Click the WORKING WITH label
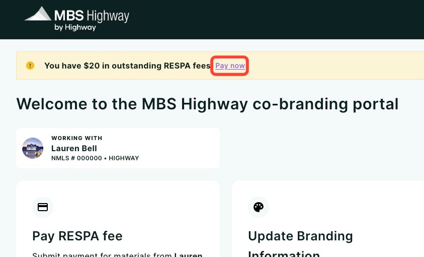 click(77, 138)
